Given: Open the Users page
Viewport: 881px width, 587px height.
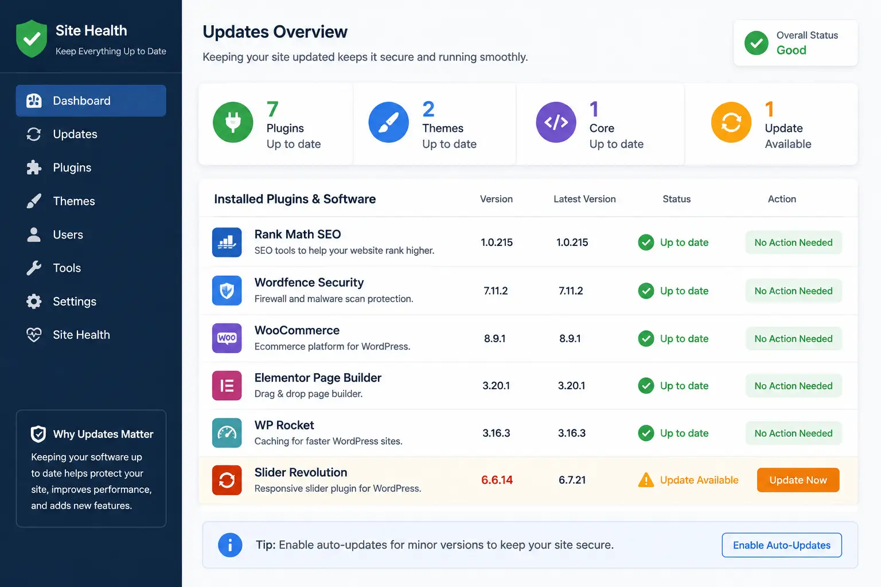Looking at the screenshot, I should point(91,234).
